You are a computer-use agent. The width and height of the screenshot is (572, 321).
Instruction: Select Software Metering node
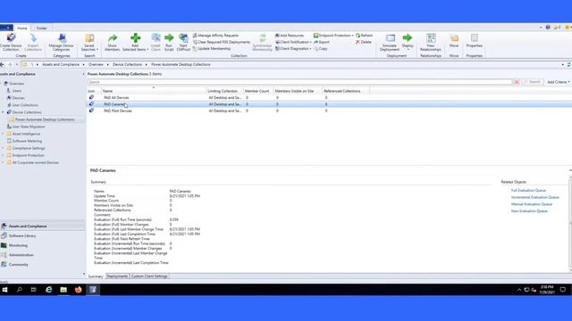27,141
